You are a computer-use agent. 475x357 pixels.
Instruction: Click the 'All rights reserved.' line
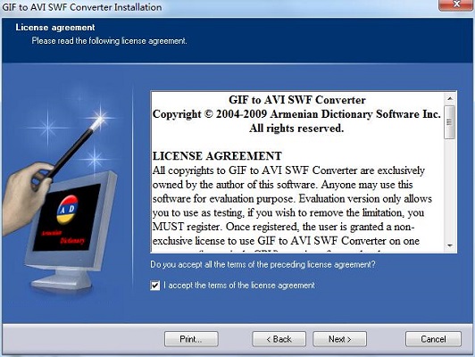tap(296, 129)
